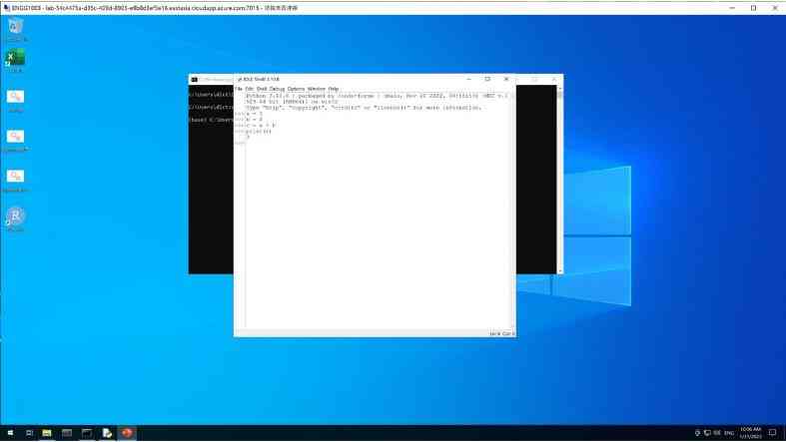Viewport: 786px width, 442px height.
Task: Open the Recycle Bin desktop icon
Action: (x=16, y=27)
